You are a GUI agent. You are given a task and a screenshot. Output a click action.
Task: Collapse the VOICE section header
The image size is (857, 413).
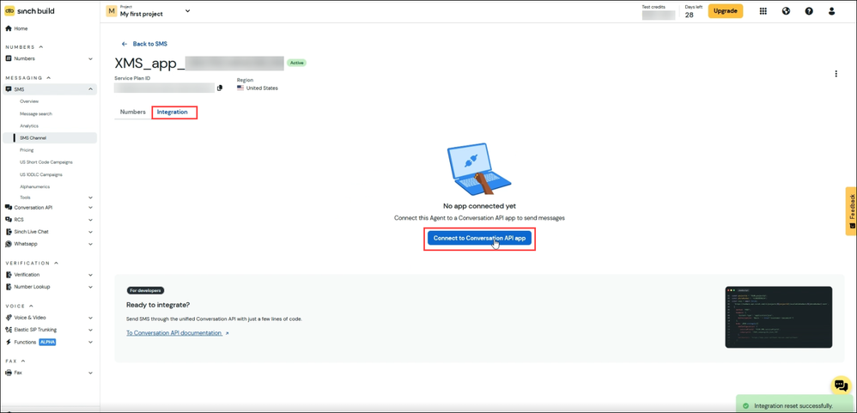(x=20, y=306)
